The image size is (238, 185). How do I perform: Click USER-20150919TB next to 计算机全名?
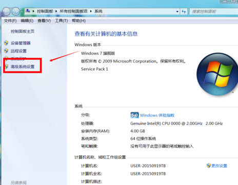pyautogui.click(x=148, y=174)
